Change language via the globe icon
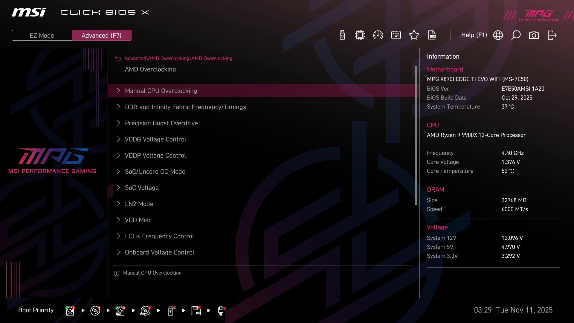This screenshot has height=323, width=574. [x=498, y=35]
